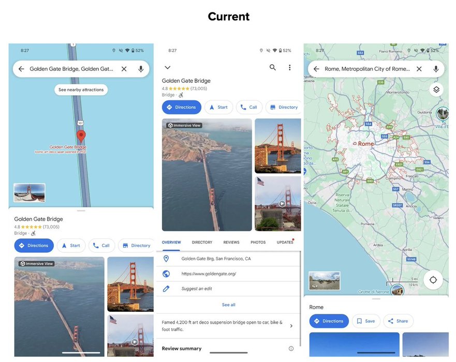Tap See nearby attractions chip
This screenshot has height=362, width=456.
point(81,90)
